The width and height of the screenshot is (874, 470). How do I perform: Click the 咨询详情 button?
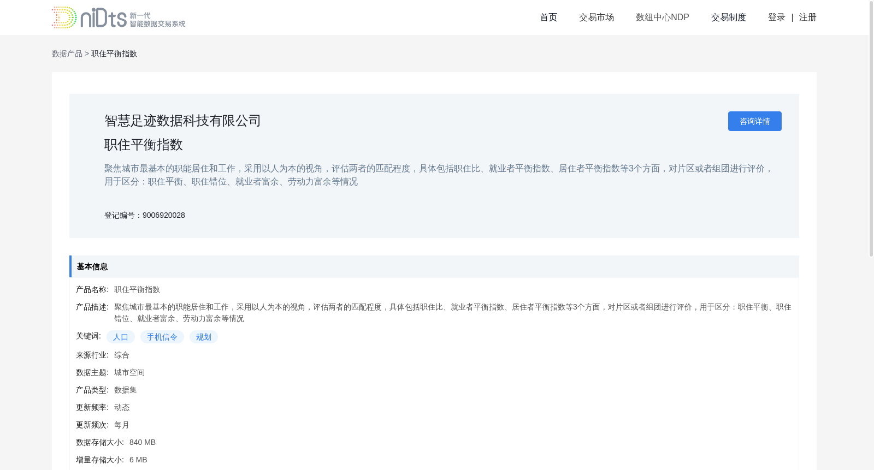coord(754,121)
